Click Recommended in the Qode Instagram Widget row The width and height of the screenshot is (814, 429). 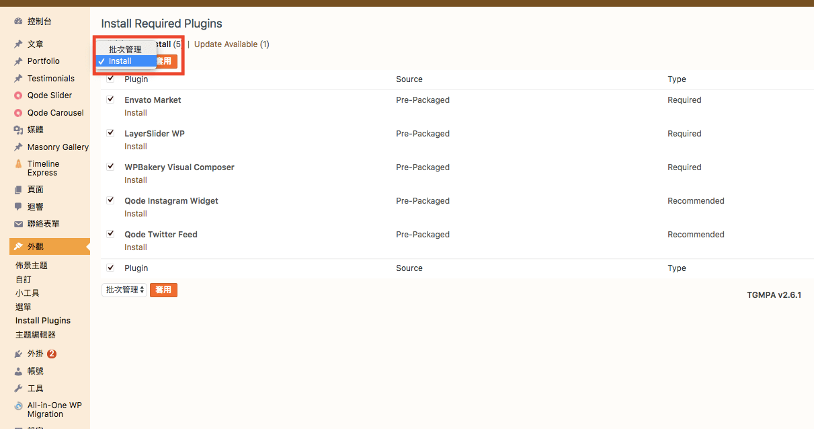click(x=696, y=201)
